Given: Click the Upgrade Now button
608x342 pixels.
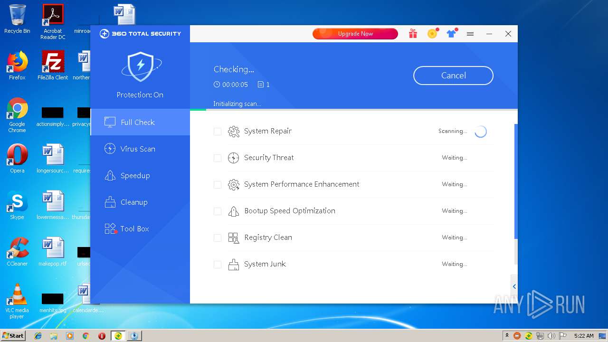Looking at the screenshot, I should pos(355,34).
